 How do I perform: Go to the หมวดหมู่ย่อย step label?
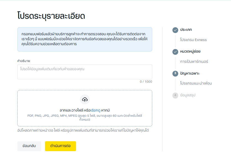point(190,51)
